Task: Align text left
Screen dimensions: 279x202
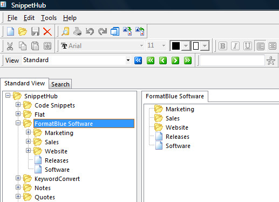Action: click(x=261, y=46)
